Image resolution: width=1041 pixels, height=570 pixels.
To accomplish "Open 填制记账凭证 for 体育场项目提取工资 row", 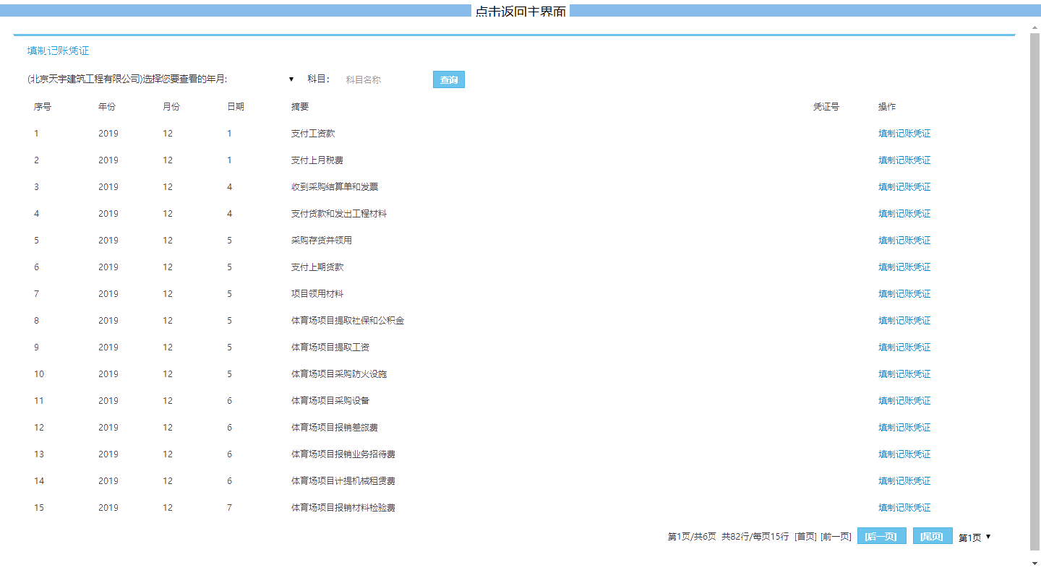I will pyautogui.click(x=904, y=347).
